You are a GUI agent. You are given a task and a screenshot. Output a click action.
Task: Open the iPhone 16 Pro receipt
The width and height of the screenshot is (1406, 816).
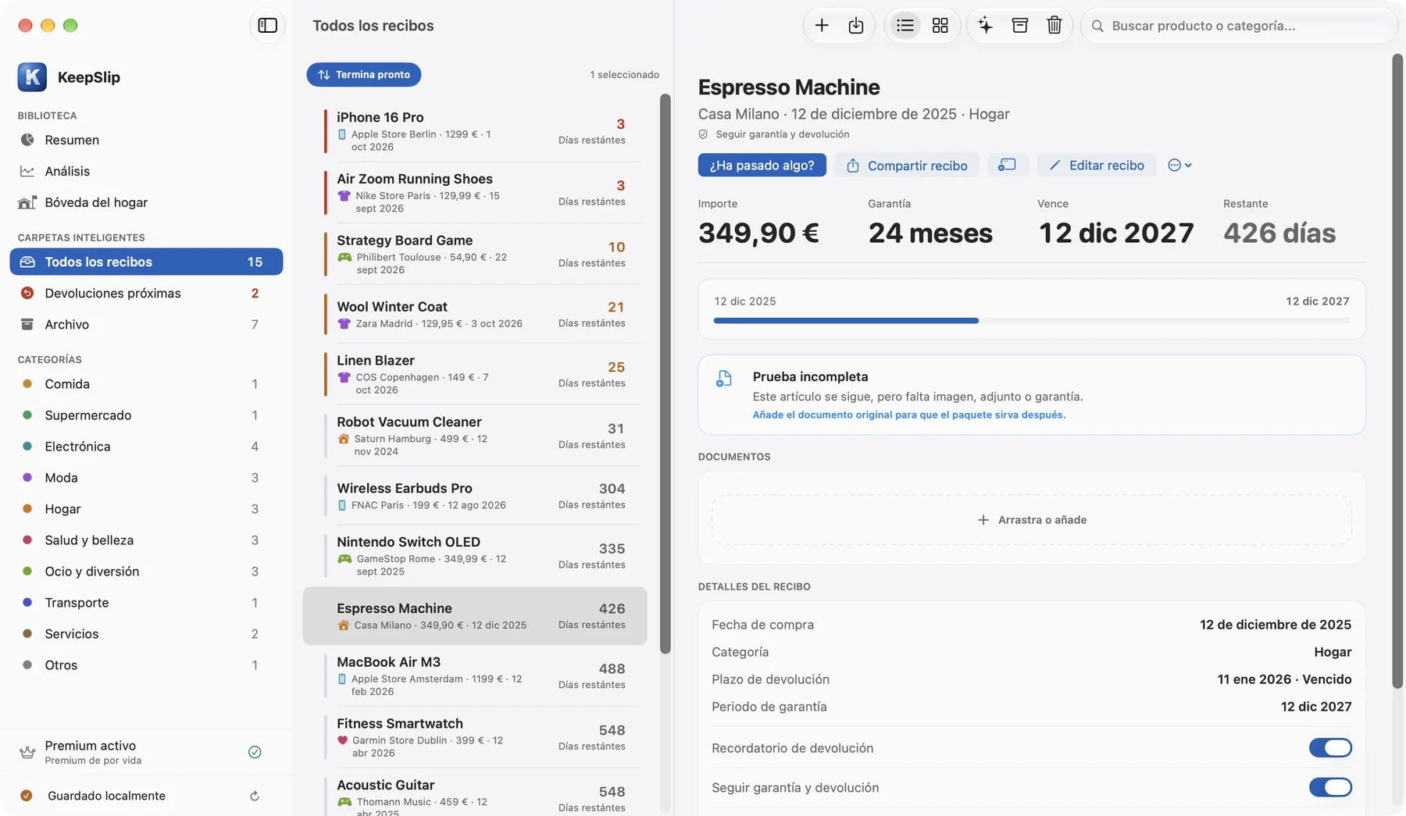click(x=475, y=130)
